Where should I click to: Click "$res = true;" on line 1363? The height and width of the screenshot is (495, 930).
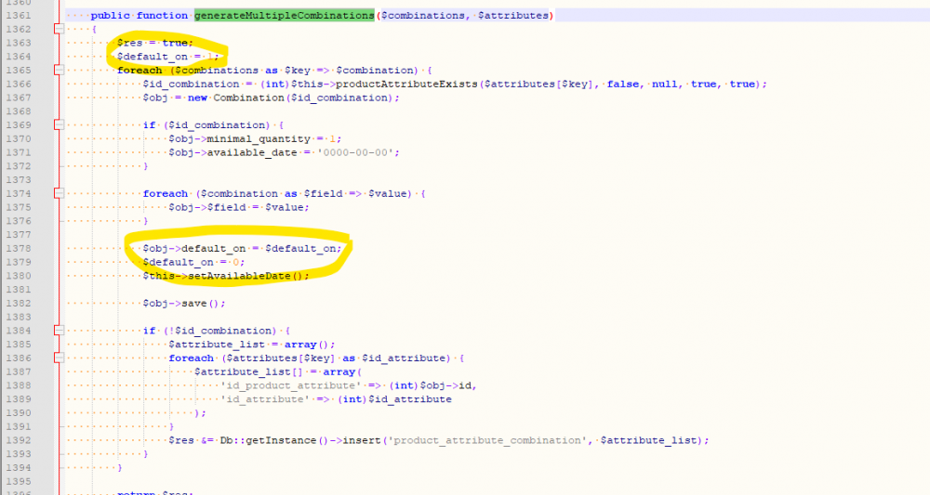pos(154,43)
